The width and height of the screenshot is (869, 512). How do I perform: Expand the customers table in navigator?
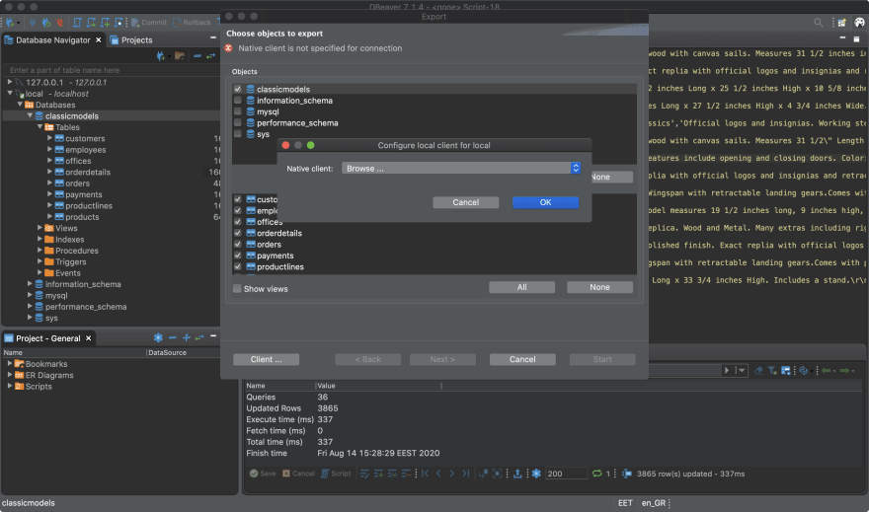click(x=50, y=138)
